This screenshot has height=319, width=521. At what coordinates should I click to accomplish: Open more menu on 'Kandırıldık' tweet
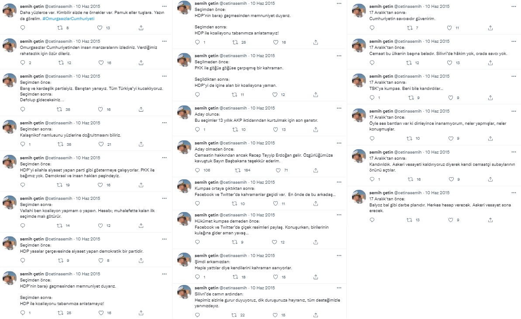514,152
